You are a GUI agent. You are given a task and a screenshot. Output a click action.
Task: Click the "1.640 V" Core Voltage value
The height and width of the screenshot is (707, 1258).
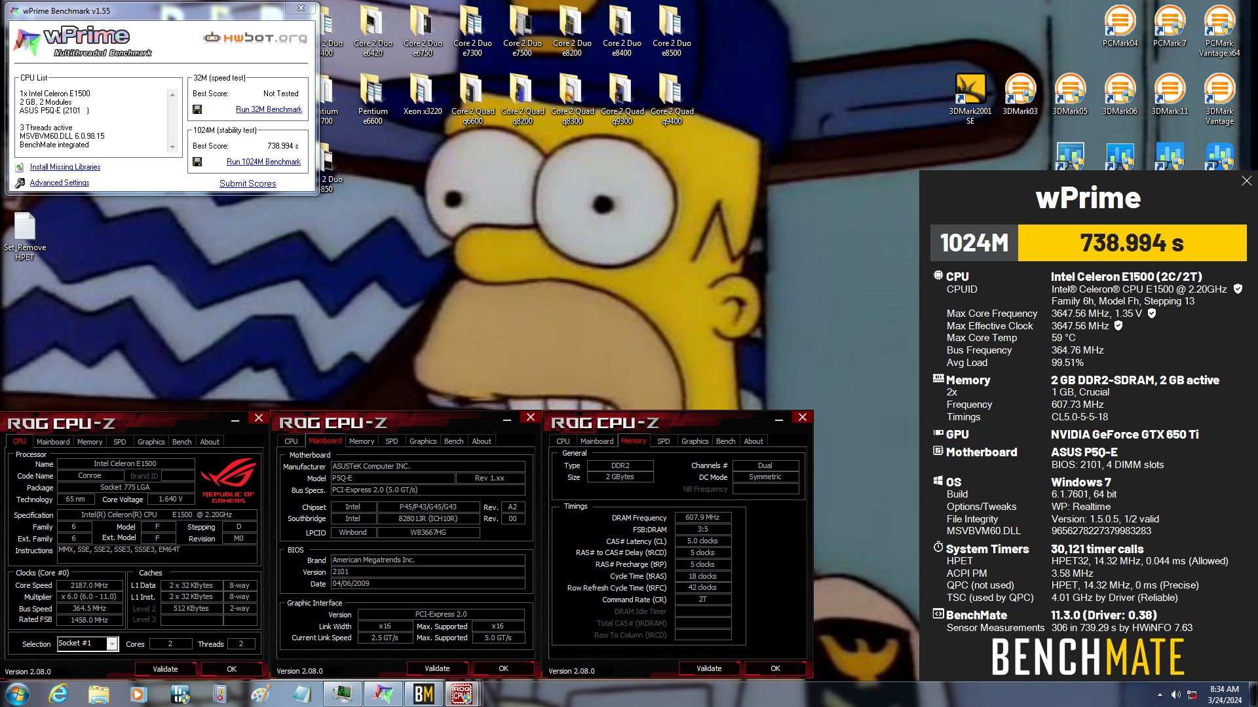tap(171, 499)
